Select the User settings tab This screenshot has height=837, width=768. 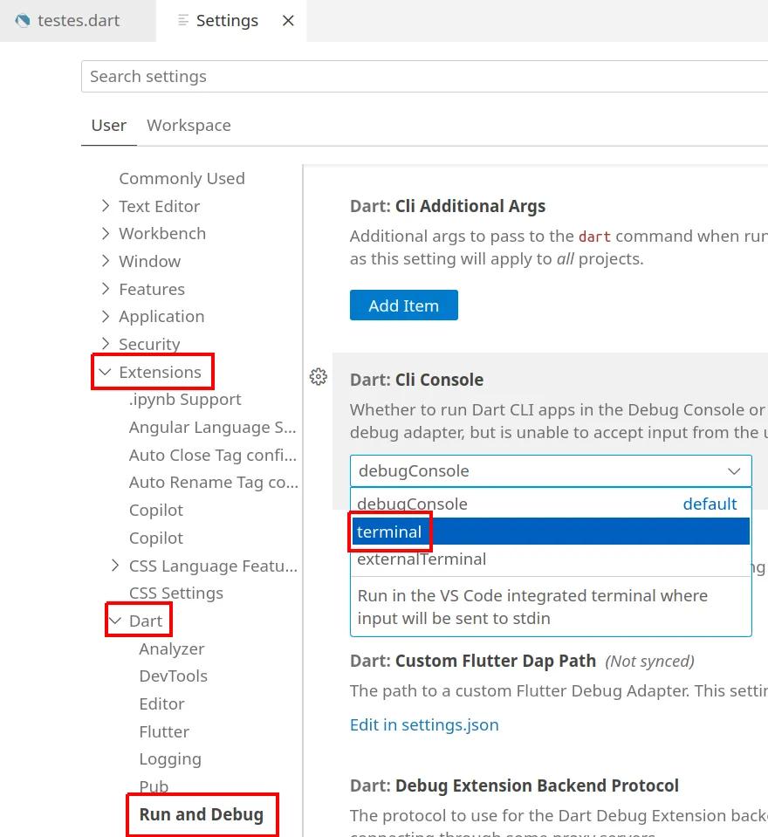[x=109, y=126]
